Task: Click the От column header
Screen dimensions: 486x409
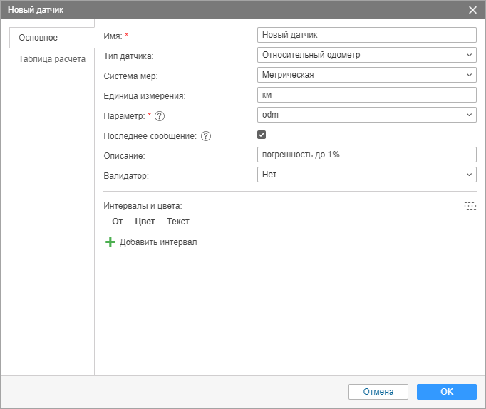Action: coord(118,222)
